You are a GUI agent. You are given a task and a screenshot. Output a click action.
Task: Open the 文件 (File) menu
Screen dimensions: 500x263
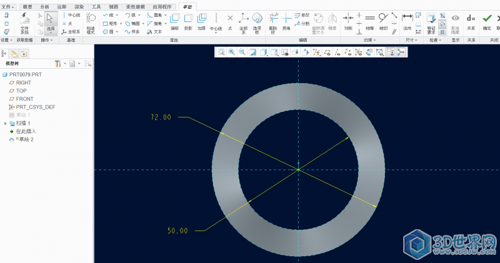click(x=7, y=6)
